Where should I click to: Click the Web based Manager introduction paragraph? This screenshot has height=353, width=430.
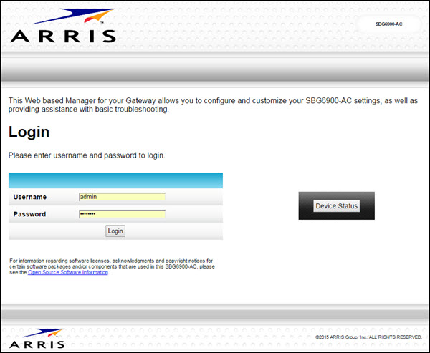point(213,105)
